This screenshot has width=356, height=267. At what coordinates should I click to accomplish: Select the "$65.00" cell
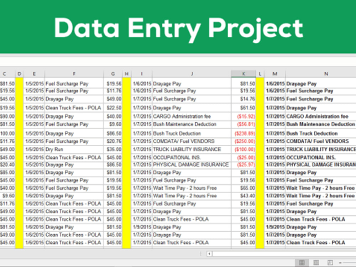point(244,188)
